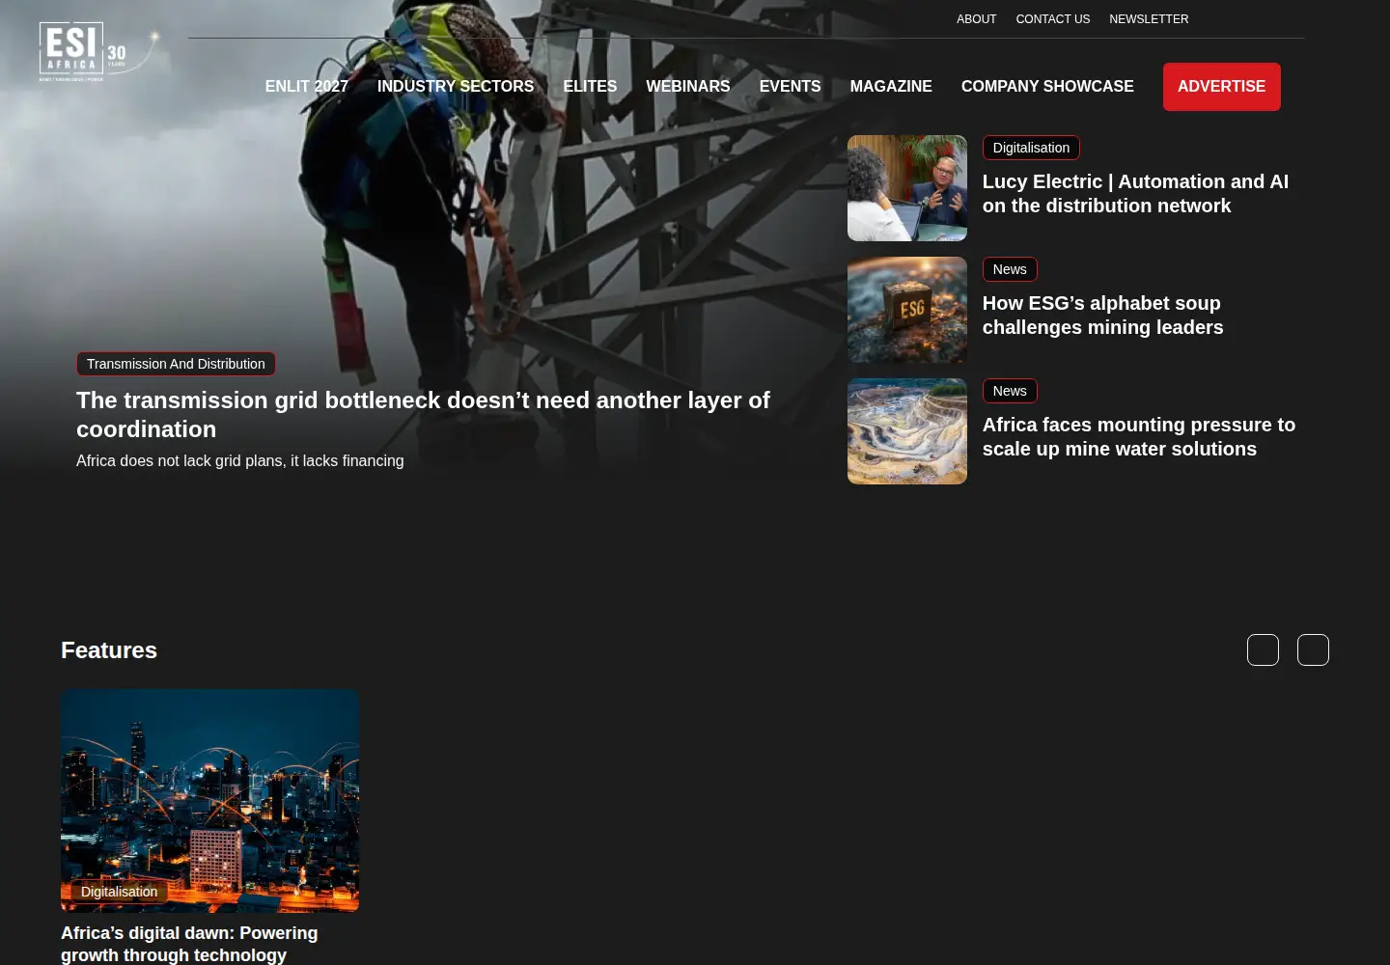
Task: Open the INDUSTRY SECTORS menu
Action: (456, 87)
